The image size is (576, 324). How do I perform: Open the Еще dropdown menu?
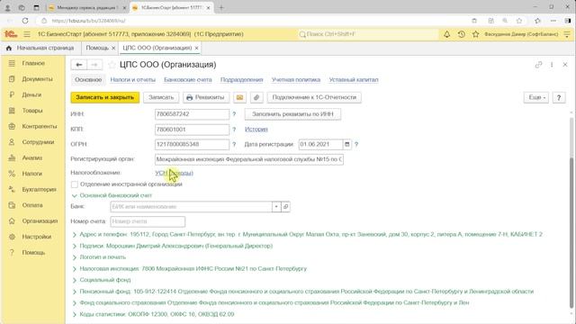pos(536,97)
